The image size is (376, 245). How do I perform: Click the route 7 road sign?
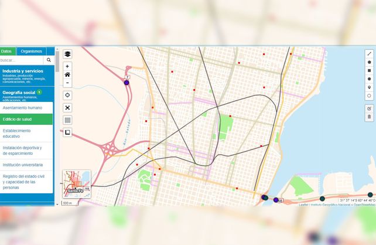coord(127,77)
